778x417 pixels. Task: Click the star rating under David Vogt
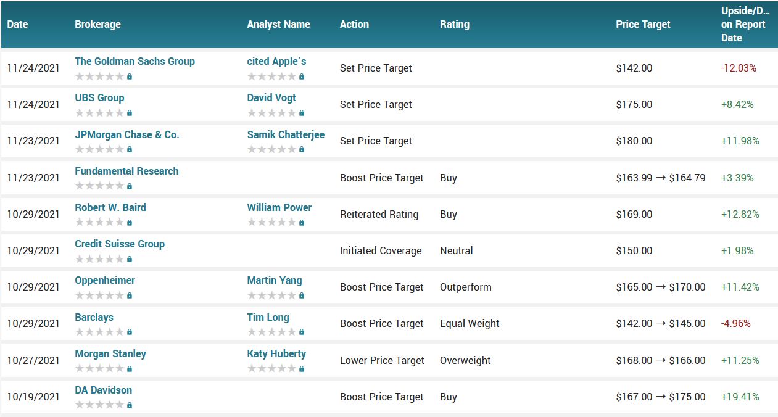[271, 114]
